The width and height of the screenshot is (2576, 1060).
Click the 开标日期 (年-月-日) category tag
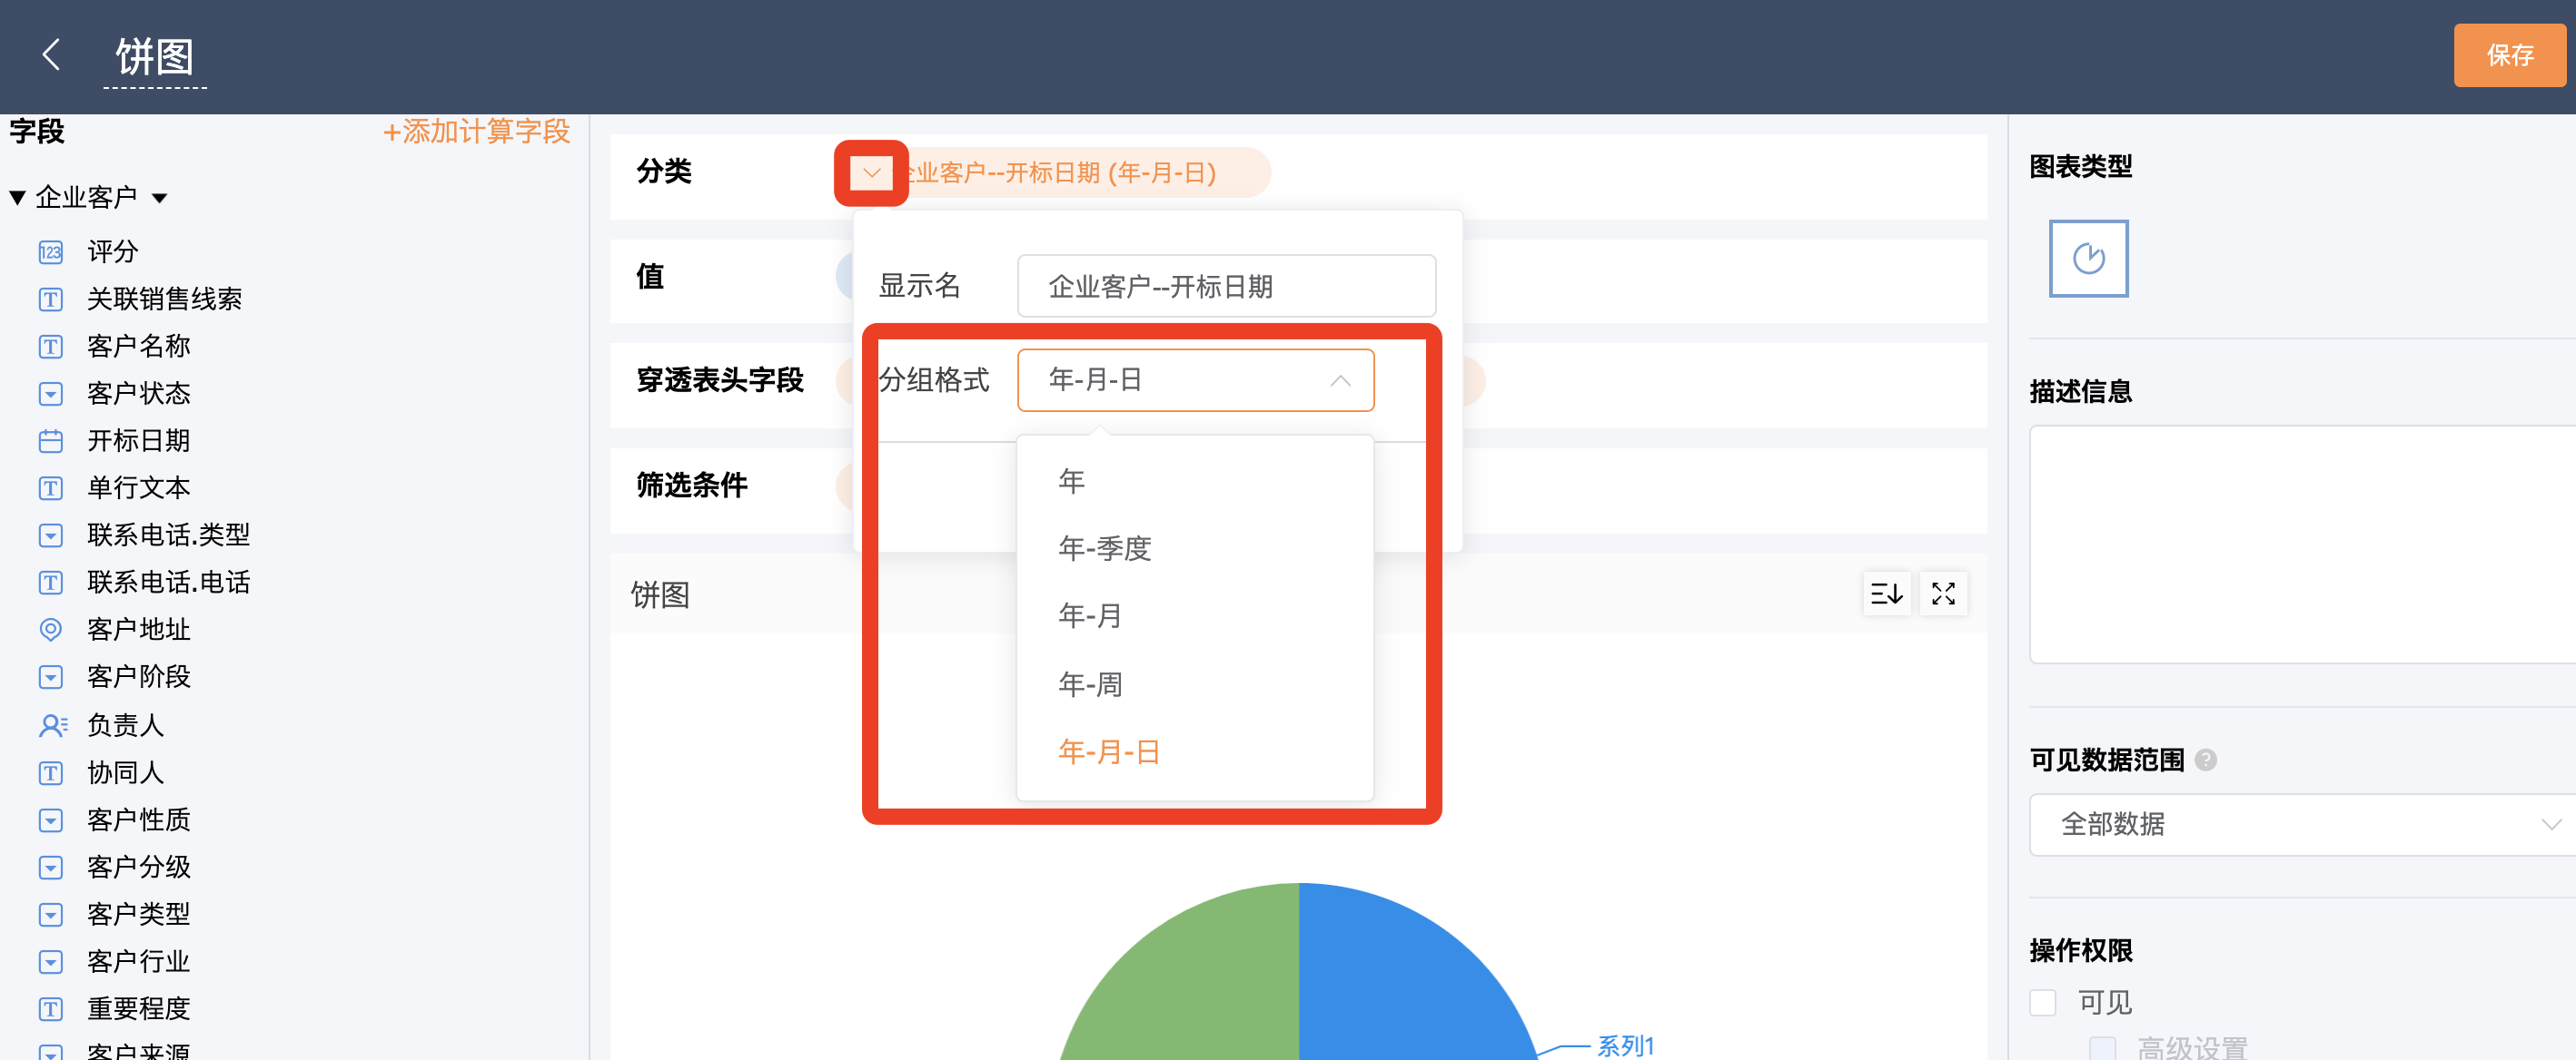point(1060,172)
